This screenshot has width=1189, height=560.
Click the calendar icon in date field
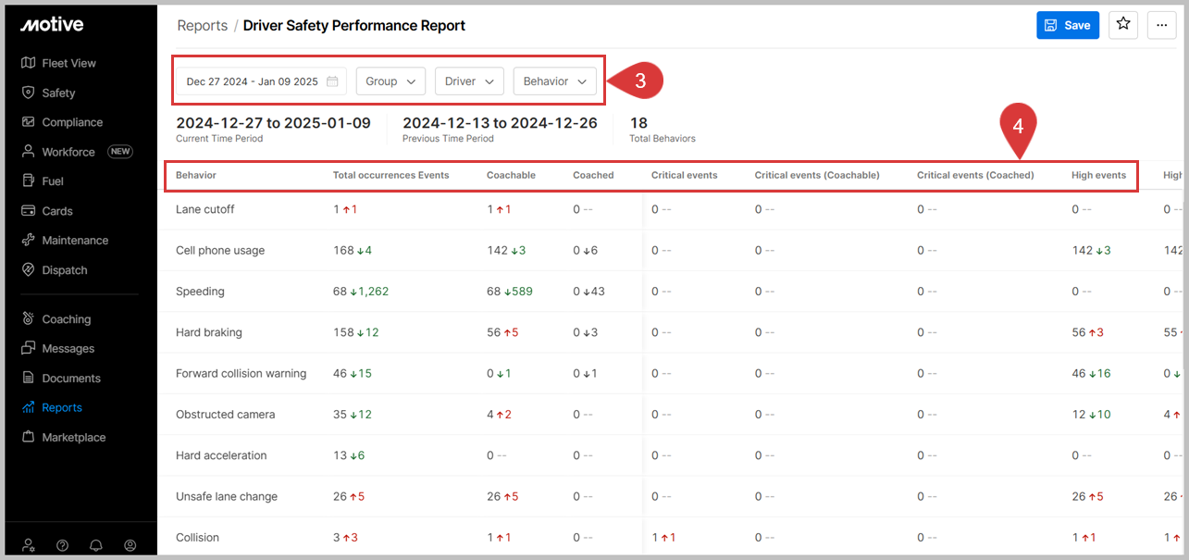(x=332, y=81)
